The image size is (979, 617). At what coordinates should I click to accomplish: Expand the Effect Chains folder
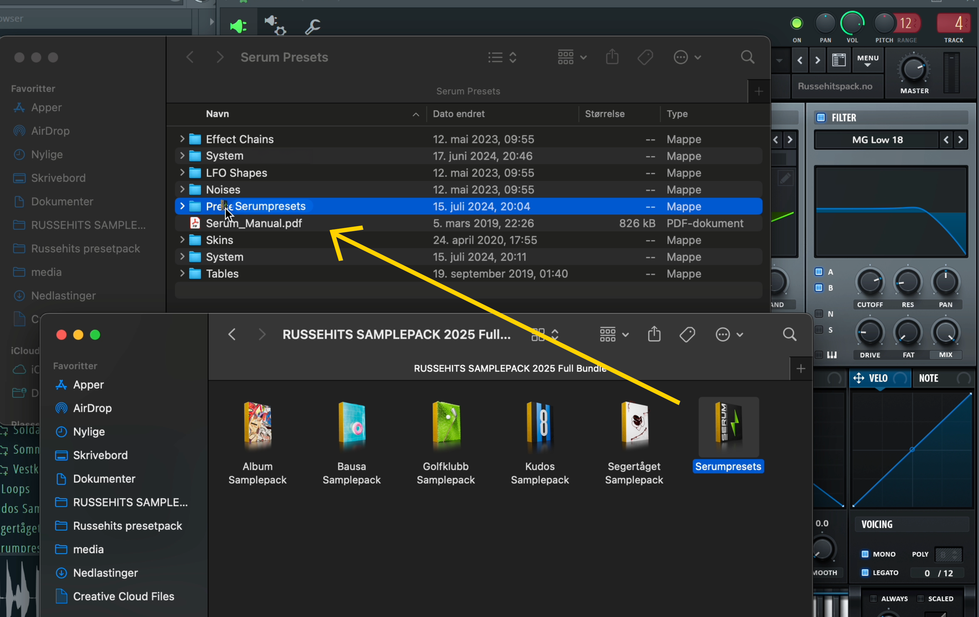[182, 139]
